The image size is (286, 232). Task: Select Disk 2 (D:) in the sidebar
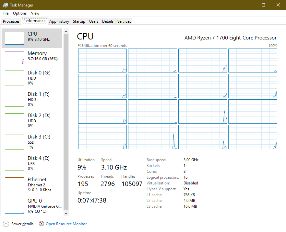coord(32,120)
